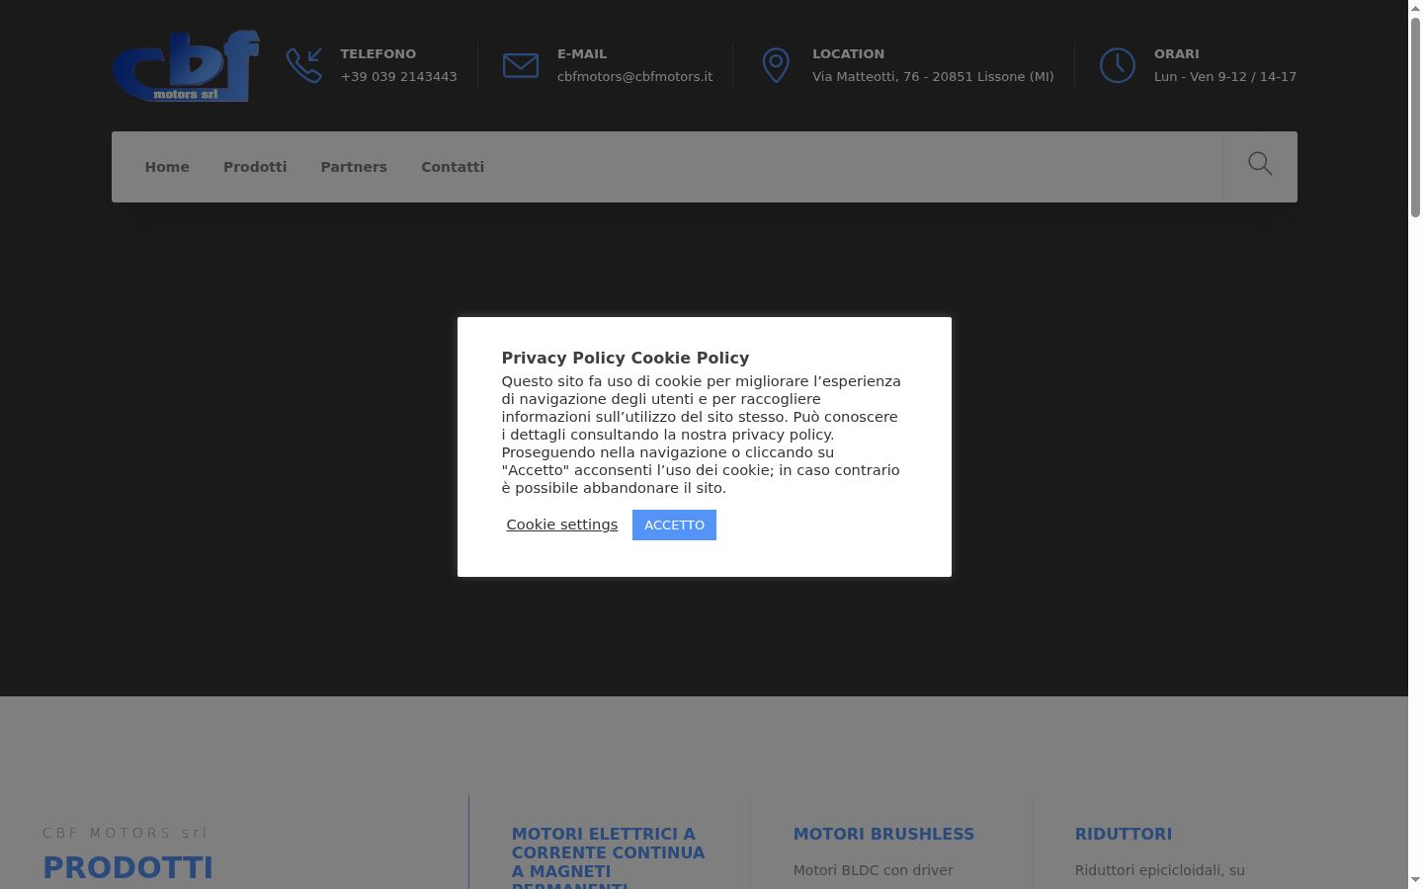
Task: Open the RIDUTTORI product heading
Action: [x=1124, y=834]
